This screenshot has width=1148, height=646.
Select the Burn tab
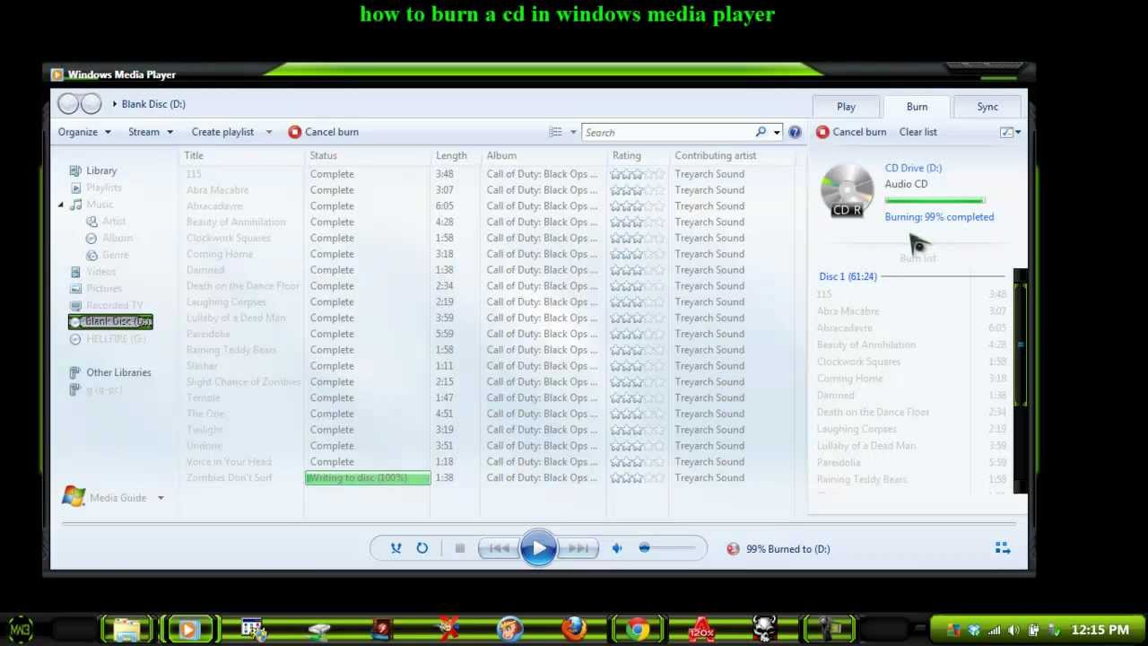pos(917,107)
